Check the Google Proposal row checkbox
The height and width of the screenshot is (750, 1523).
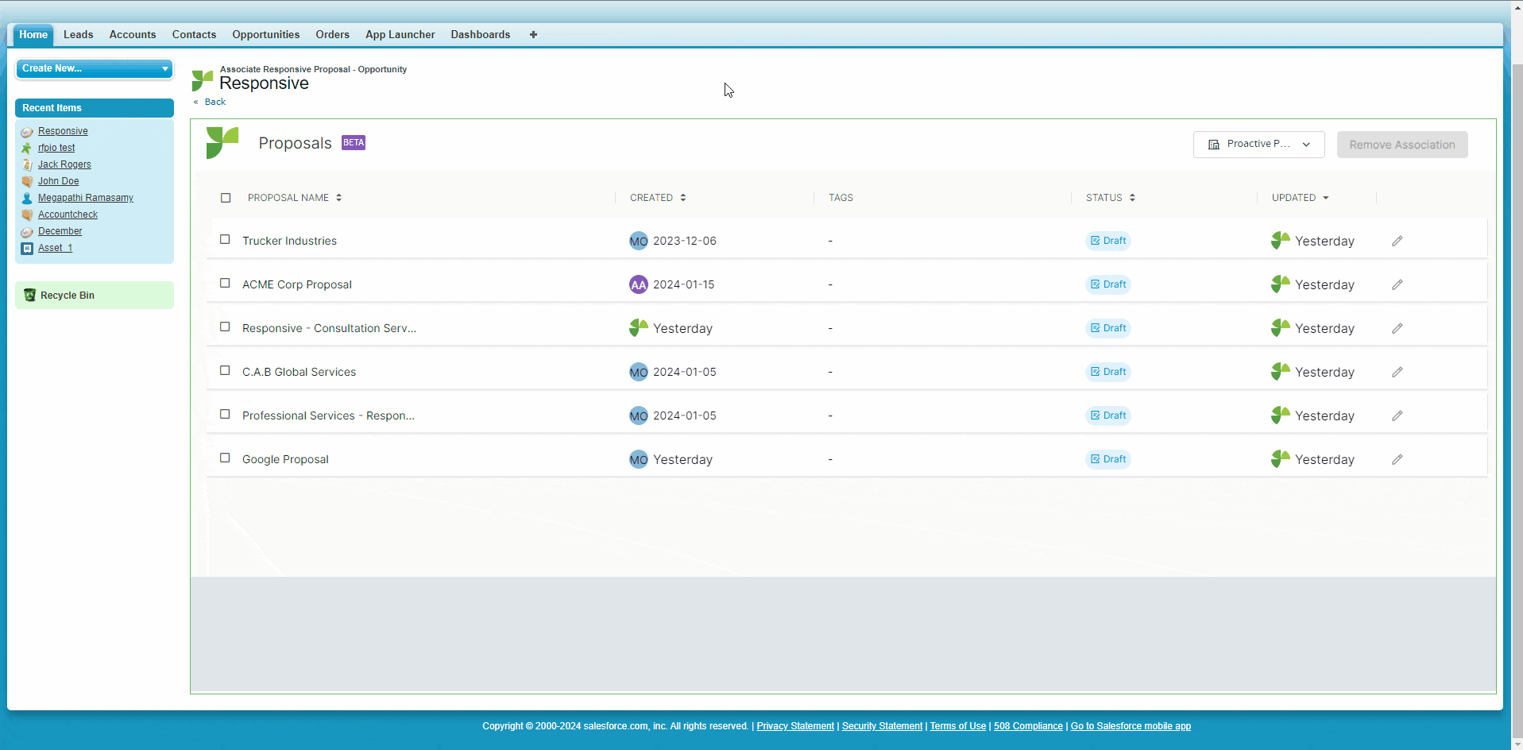[x=225, y=458]
